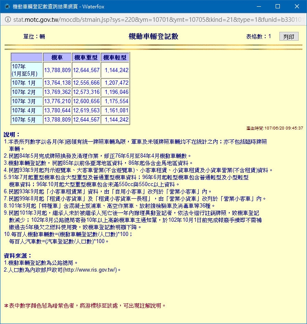Click the 資料來源： heading
This screenshot has height=324, width=307.
point(18,256)
